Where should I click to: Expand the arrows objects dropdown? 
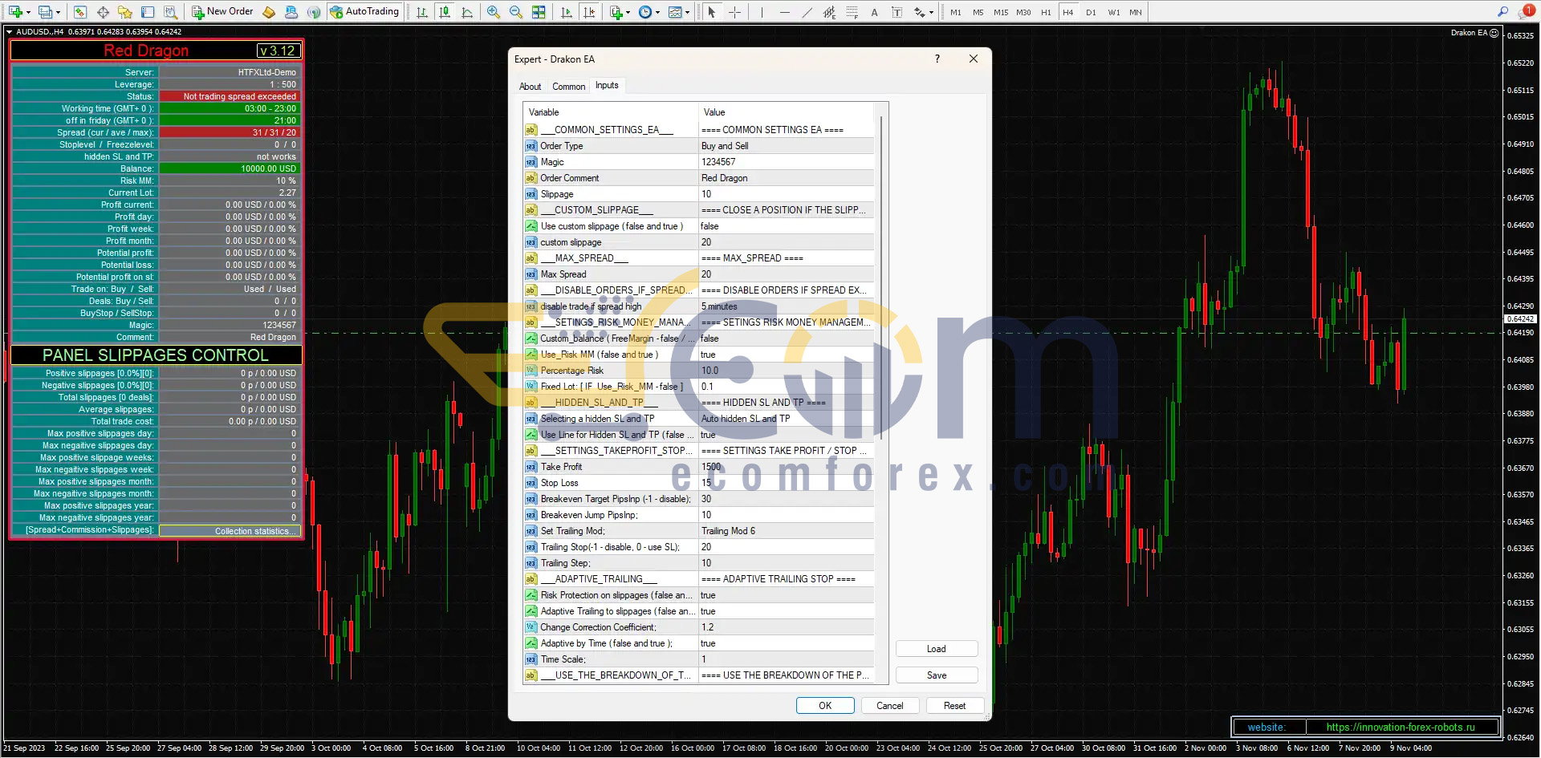point(931,12)
